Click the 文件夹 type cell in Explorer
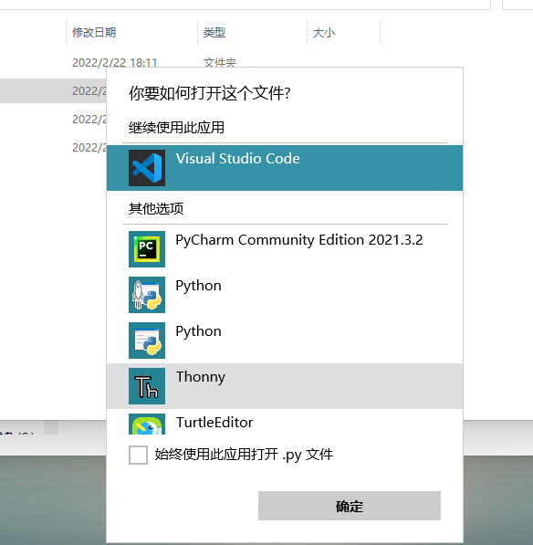 pos(220,63)
